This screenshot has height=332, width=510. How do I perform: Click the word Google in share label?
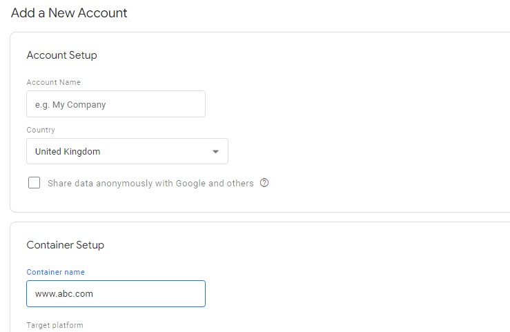[190, 184]
